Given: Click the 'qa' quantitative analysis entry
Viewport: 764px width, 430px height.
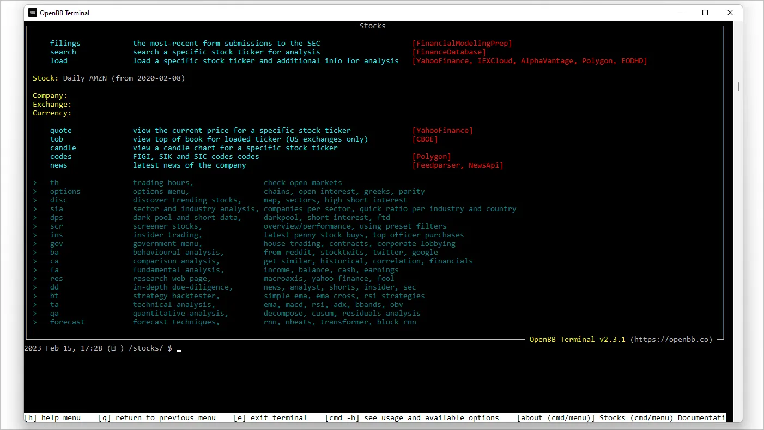Looking at the screenshot, I should 54,314.
